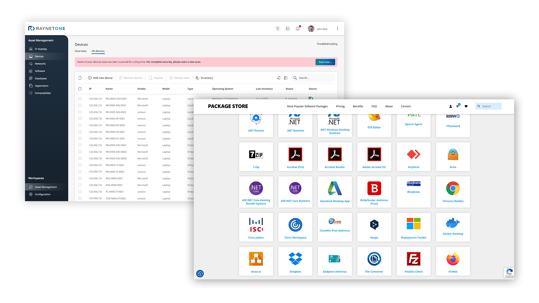
Task: Open the user account icon in Package Store
Action: pyautogui.click(x=451, y=106)
